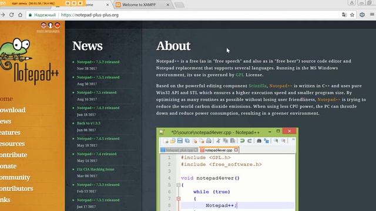Image resolution: width=376 pixels, height=211 pixels.
Task: Open the Chrome profile (person) button
Action: [351, 2]
